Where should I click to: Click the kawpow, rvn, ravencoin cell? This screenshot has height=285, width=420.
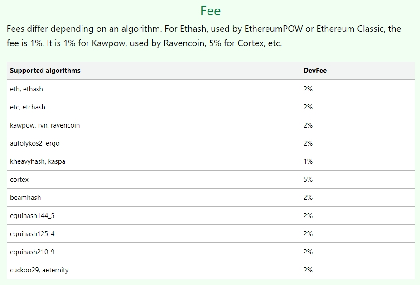45,125
